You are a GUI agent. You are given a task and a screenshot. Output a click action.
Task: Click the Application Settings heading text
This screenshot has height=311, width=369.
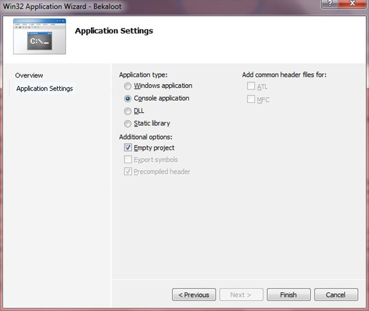[114, 31]
